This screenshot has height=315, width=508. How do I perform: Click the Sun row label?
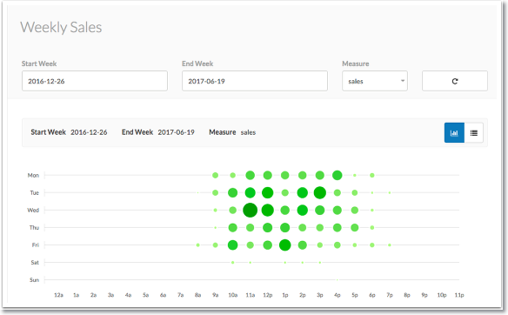tap(34, 279)
